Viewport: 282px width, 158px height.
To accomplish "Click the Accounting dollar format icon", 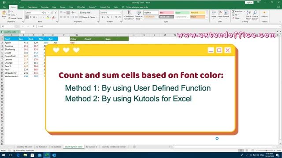I will point(102,17).
